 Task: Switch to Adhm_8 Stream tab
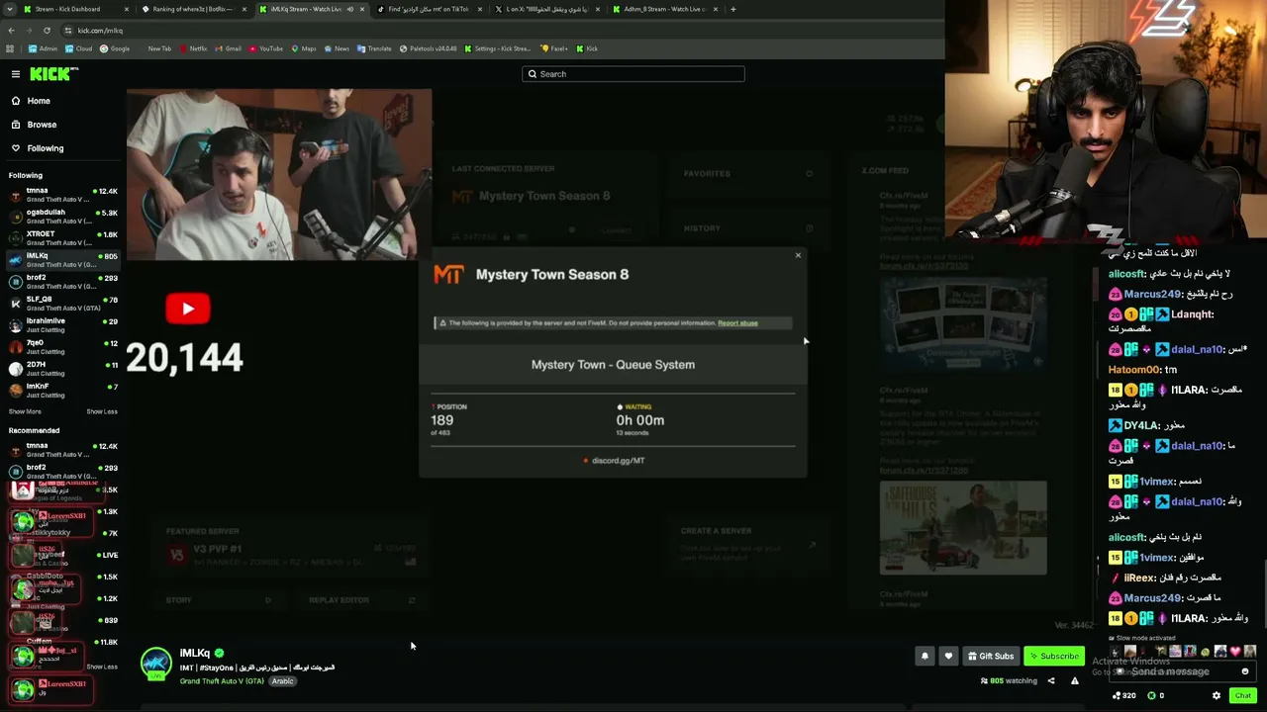coord(664,9)
